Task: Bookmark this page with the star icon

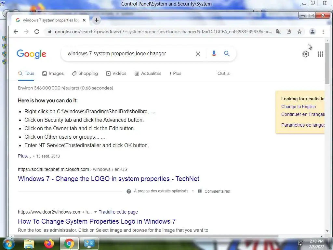Action: 300,32
